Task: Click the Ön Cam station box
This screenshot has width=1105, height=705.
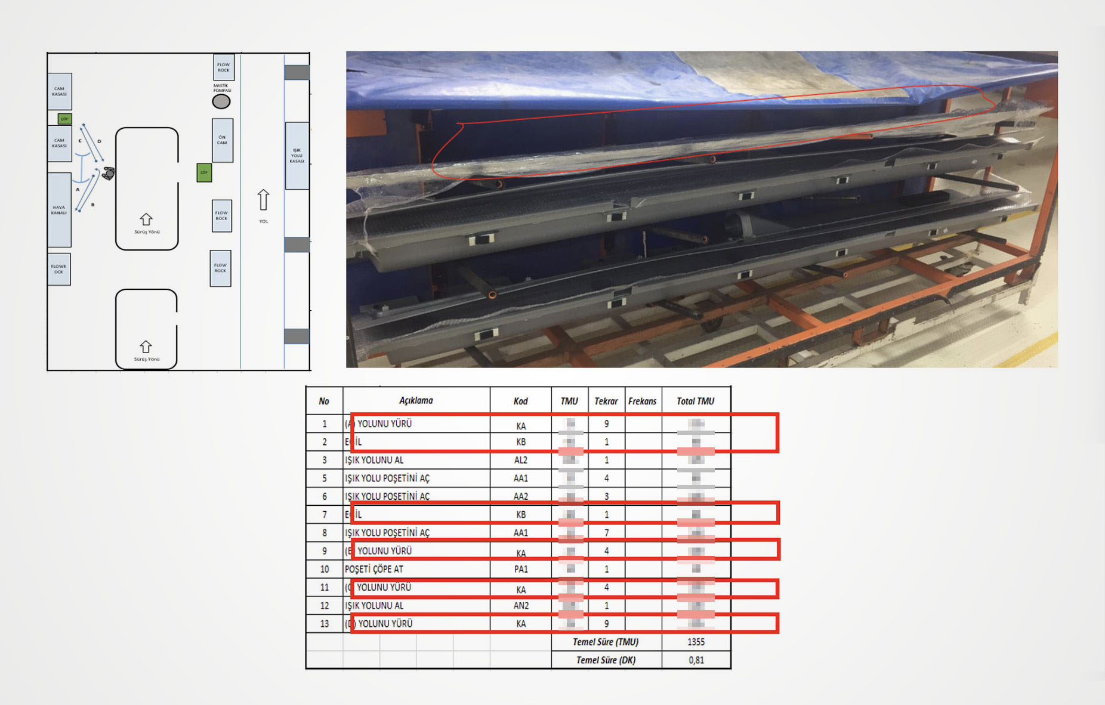Action: (222, 140)
